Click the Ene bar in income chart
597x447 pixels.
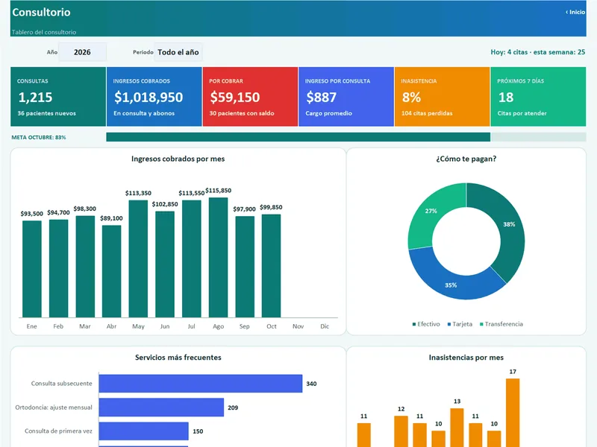point(32,269)
